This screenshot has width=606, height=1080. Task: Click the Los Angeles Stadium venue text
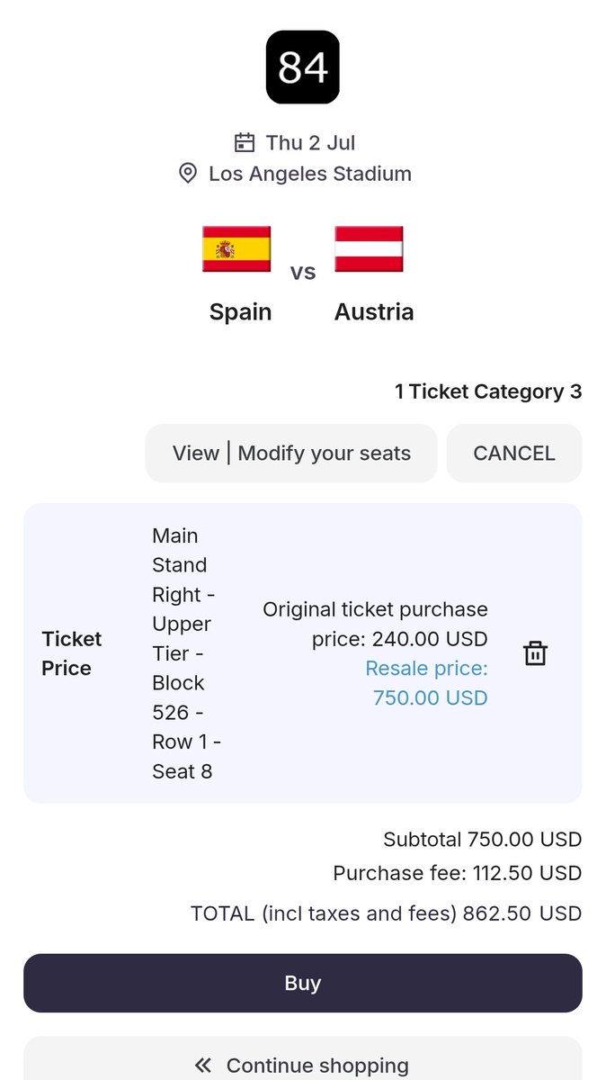tap(310, 174)
